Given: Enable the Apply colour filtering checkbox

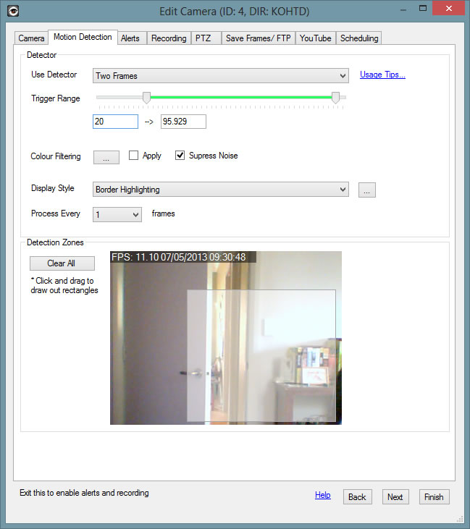Looking at the screenshot, I should [x=134, y=156].
